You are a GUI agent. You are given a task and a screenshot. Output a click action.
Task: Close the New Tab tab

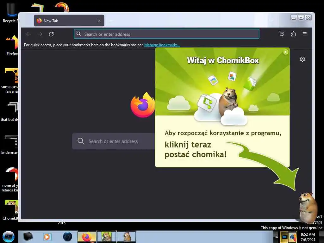[99, 21]
